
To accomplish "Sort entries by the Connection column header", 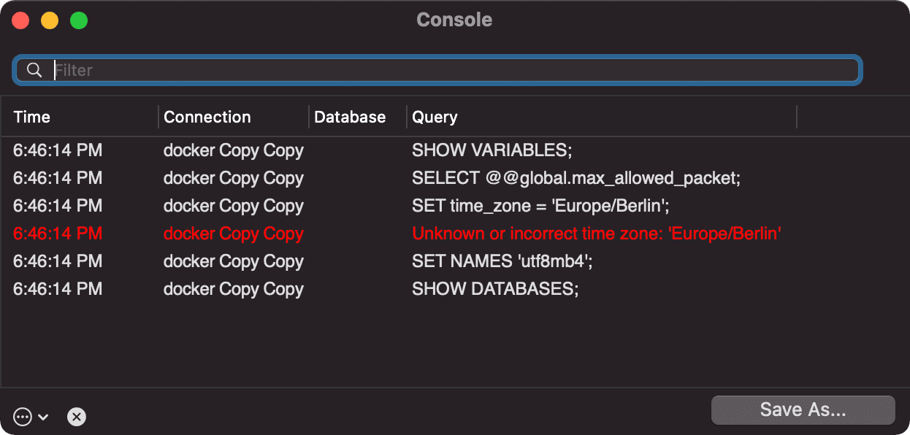I will [207, 117].
